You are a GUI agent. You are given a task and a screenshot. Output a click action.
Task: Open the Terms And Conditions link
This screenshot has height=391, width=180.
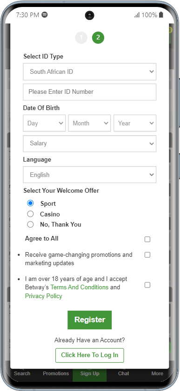(80, 287)
